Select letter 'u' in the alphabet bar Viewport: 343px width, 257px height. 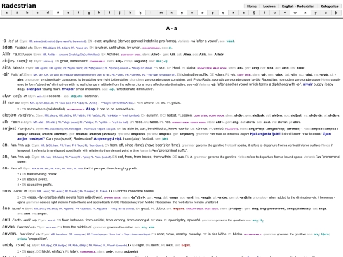[274, 13]
